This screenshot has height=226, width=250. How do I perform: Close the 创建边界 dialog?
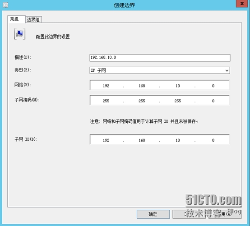[242, 4]
